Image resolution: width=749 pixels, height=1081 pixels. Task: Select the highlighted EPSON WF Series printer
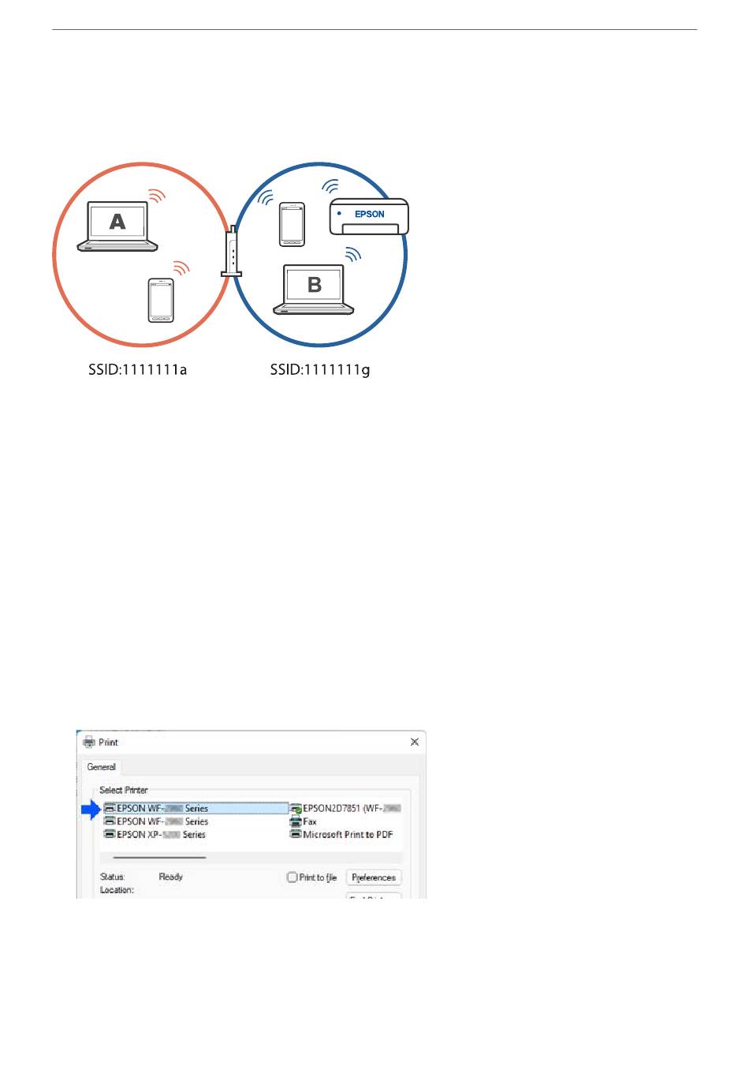[x=196, y=808]
